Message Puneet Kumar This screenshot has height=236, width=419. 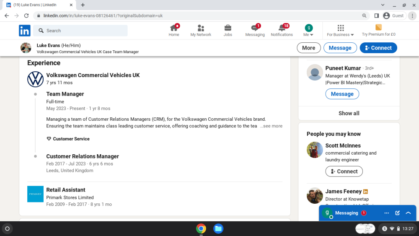pyautogui.click(x=342, y=94)
